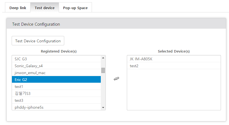The width and height of the screenshot is (229, 125).
Task: Click the scroll down arrow in Registered Devices
Action: pyautogui.click(x=103, y=108)
